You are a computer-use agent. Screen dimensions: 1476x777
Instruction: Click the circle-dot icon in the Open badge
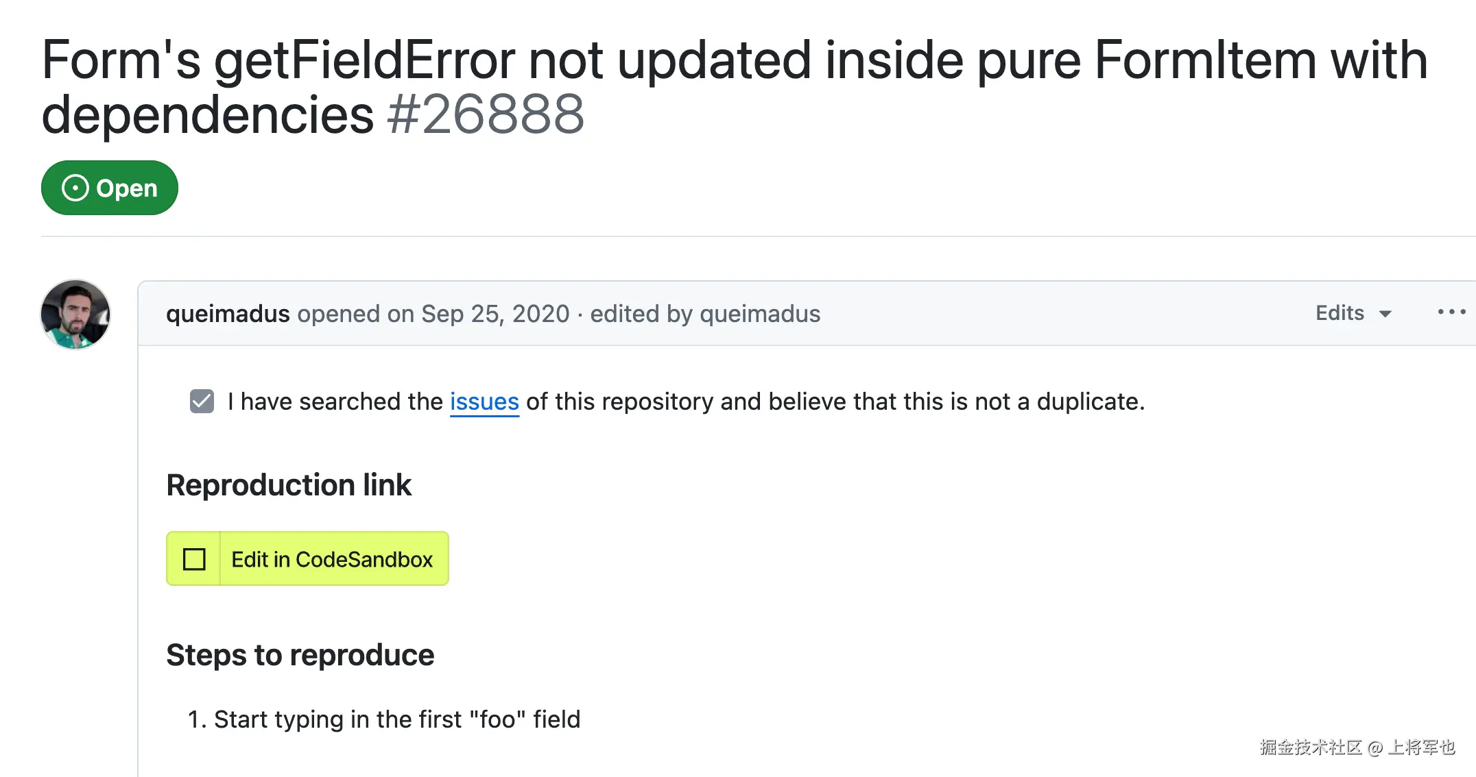[x=75, y=188]
